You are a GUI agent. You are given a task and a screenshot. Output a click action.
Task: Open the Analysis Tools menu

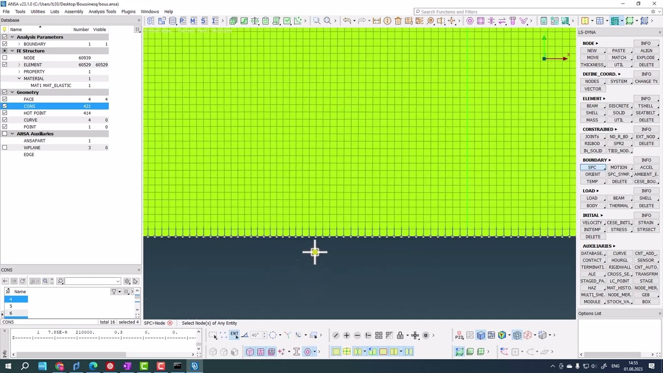102,11
